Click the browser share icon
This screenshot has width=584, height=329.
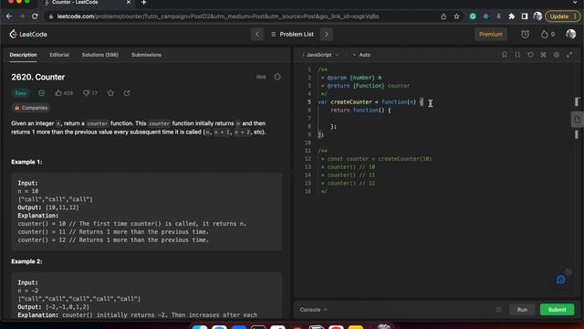click(x=443, y=16)
